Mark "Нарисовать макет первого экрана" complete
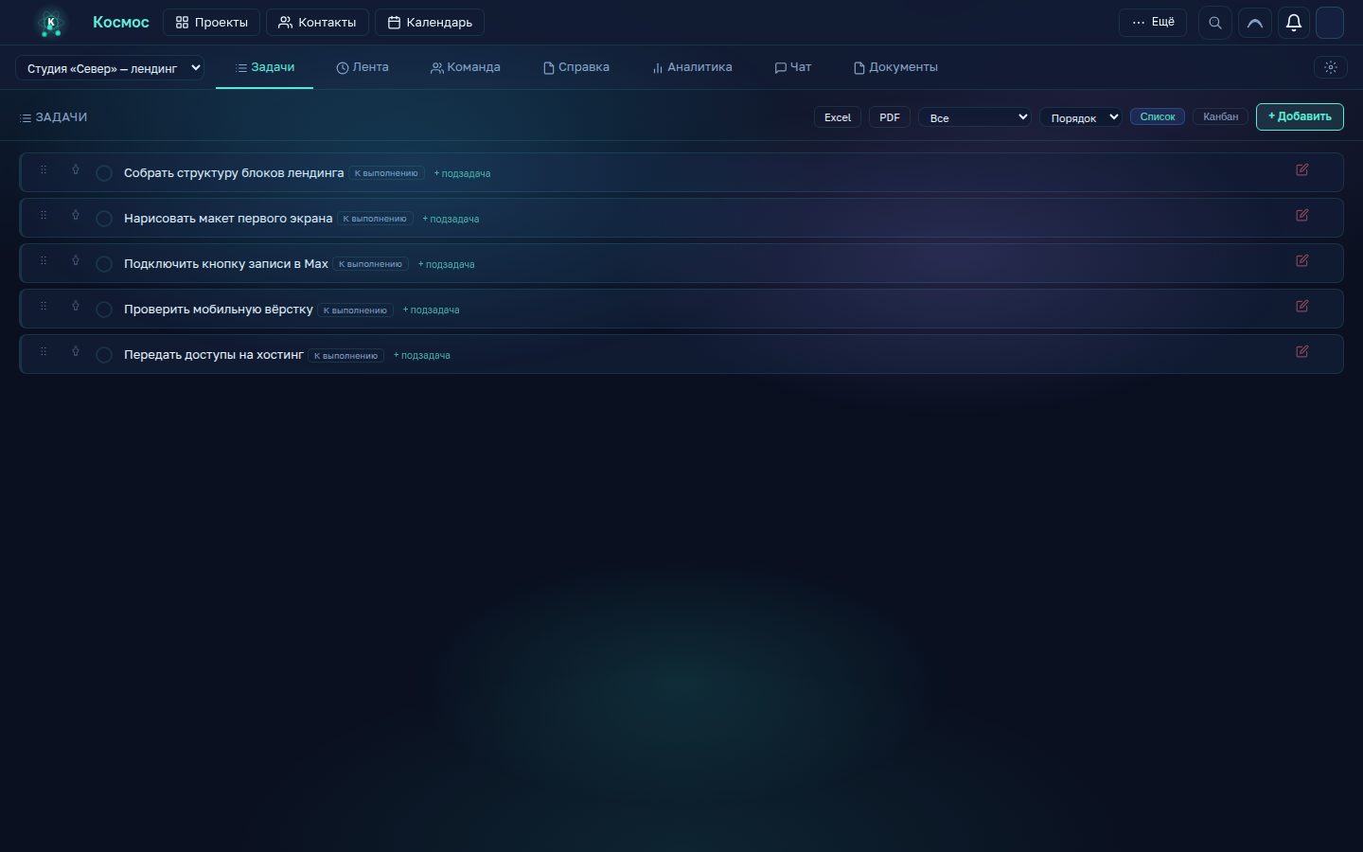 (x=104, y=219)
